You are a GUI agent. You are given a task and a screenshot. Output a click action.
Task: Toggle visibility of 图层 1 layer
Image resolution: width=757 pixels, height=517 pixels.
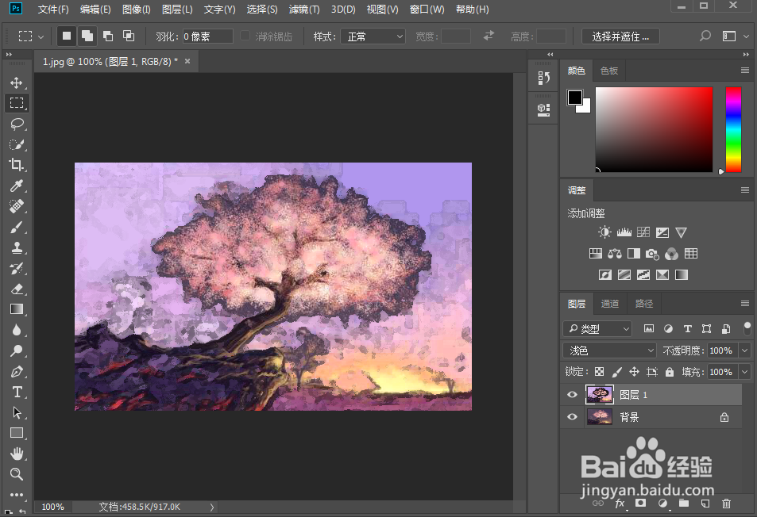click(x=572, y=395)
